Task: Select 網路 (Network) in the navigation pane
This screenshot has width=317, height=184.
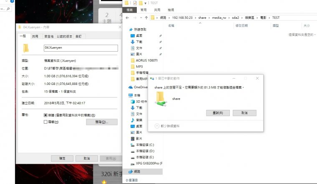Action: pos(137,172)
